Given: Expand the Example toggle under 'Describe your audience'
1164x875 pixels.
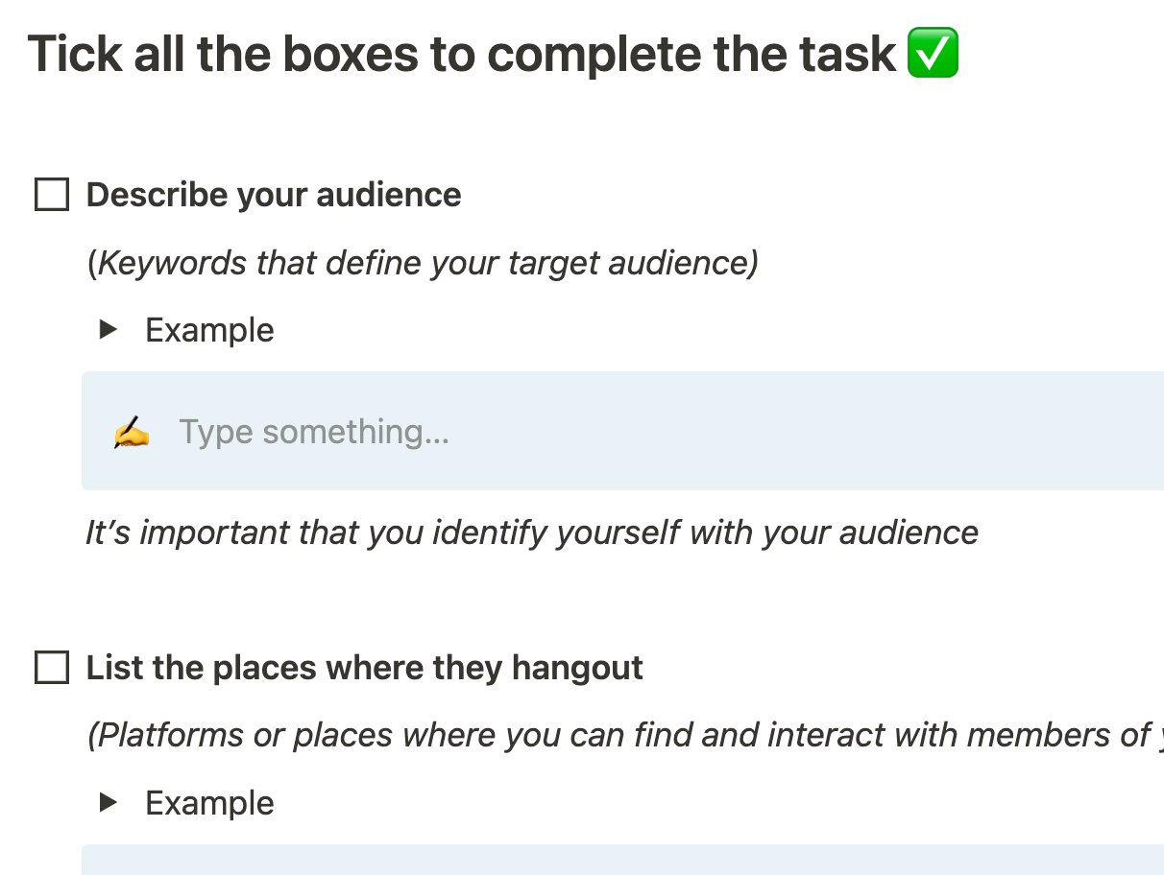Looking at the screenshot, I should [109, 330].
